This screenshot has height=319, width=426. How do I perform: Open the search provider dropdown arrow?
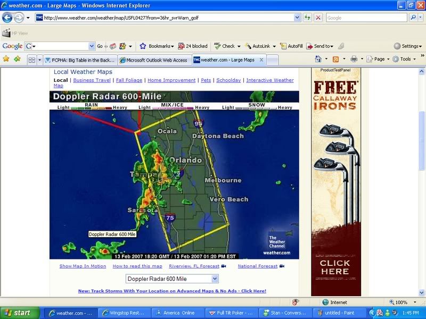point(420,18)
